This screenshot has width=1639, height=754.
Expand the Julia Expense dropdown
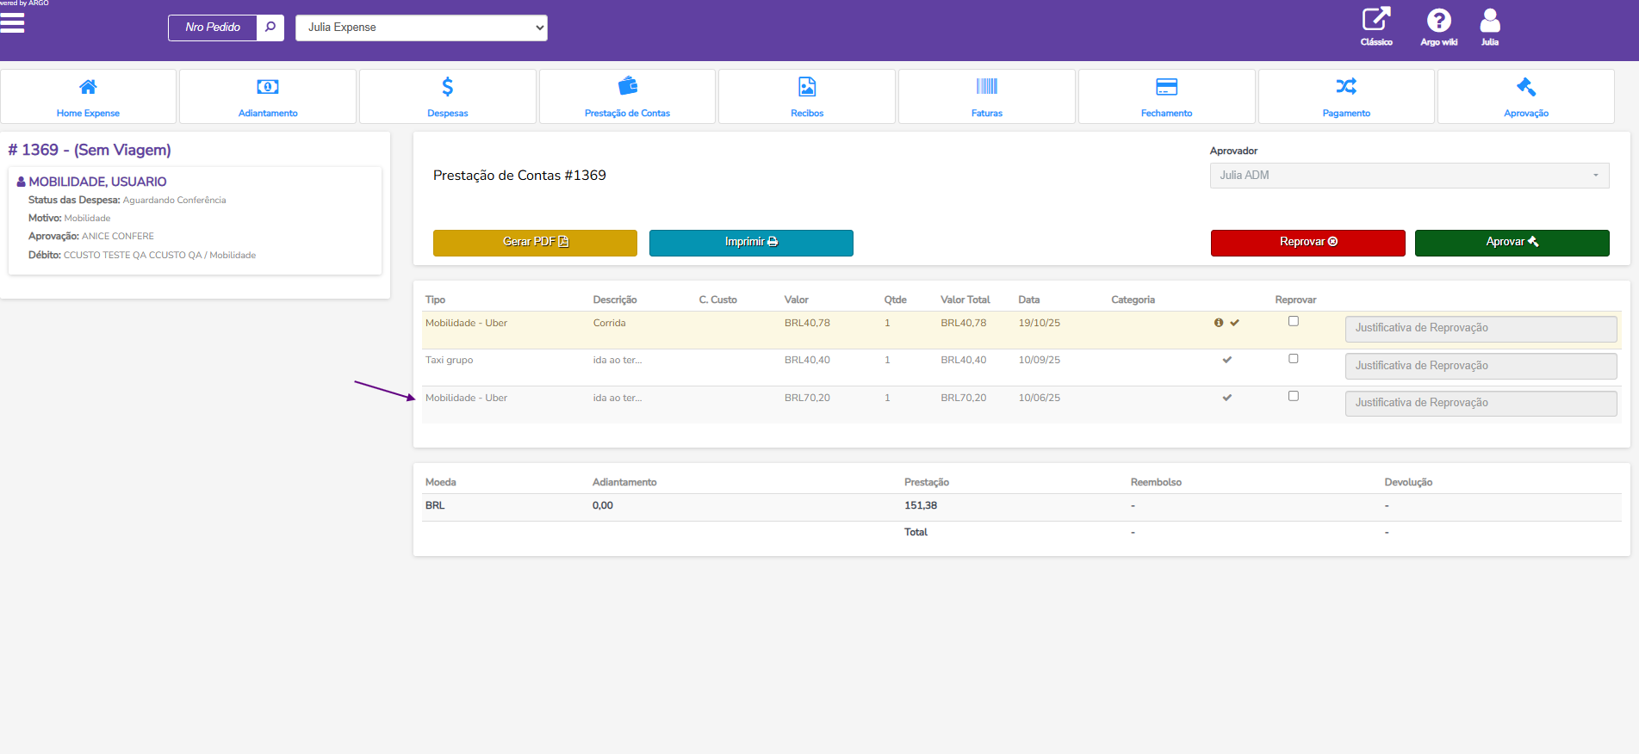421,28
